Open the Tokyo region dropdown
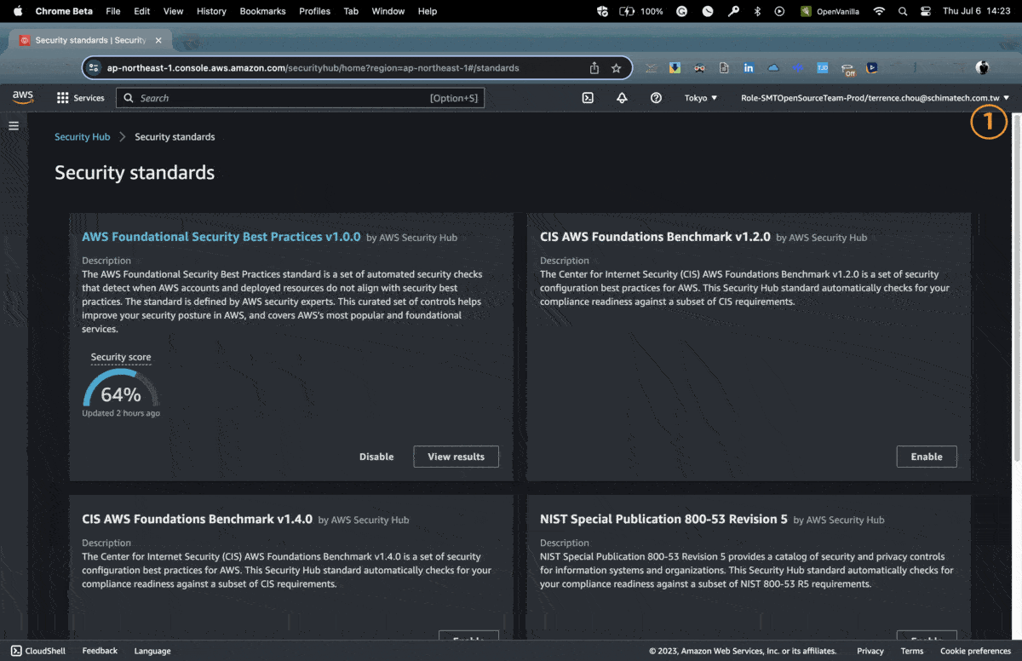Screen dimensions: 1022x661 (701, 98)
